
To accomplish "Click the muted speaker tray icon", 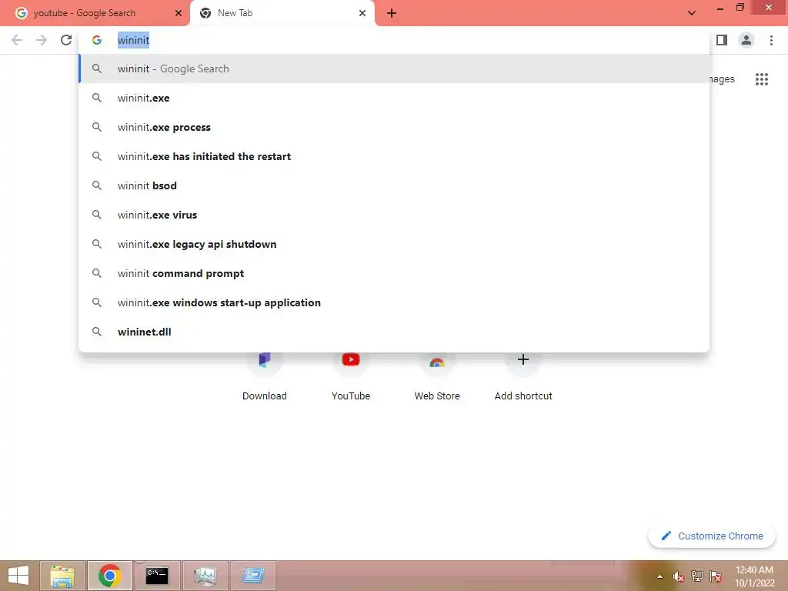I will pos(678,576).
